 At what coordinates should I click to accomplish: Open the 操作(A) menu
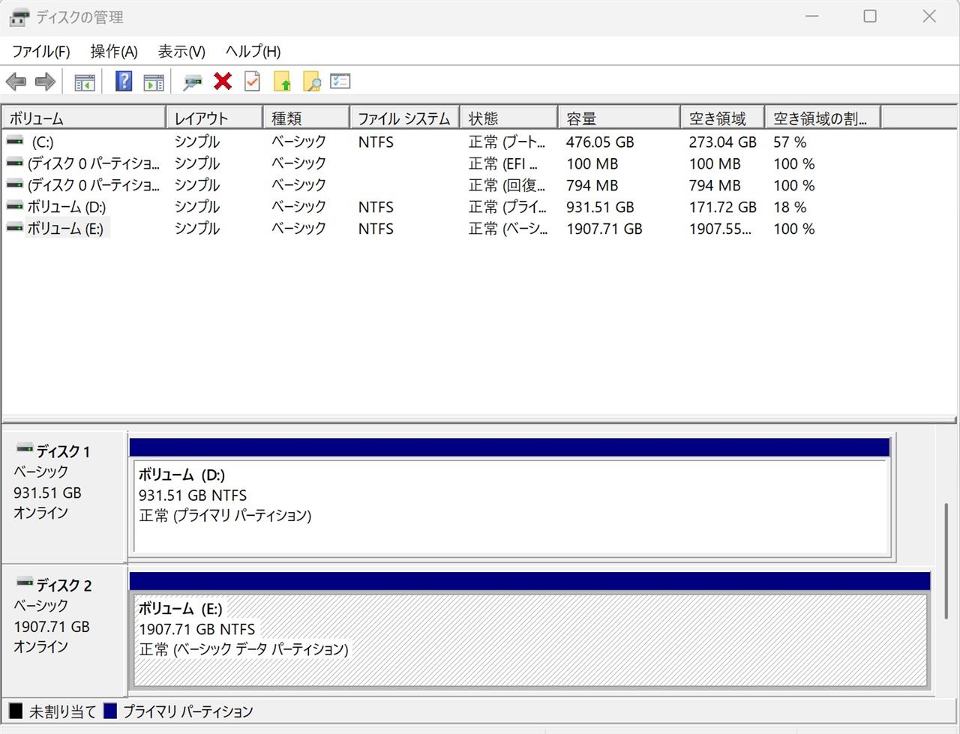[x=114, y=51]
